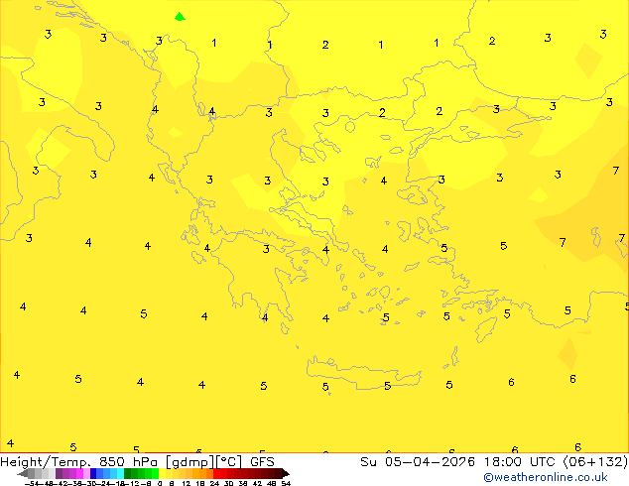Click the dark maroon right arrow end of the scale
Viewport: 629px width, 486px height.
click(x=286, y=473)
